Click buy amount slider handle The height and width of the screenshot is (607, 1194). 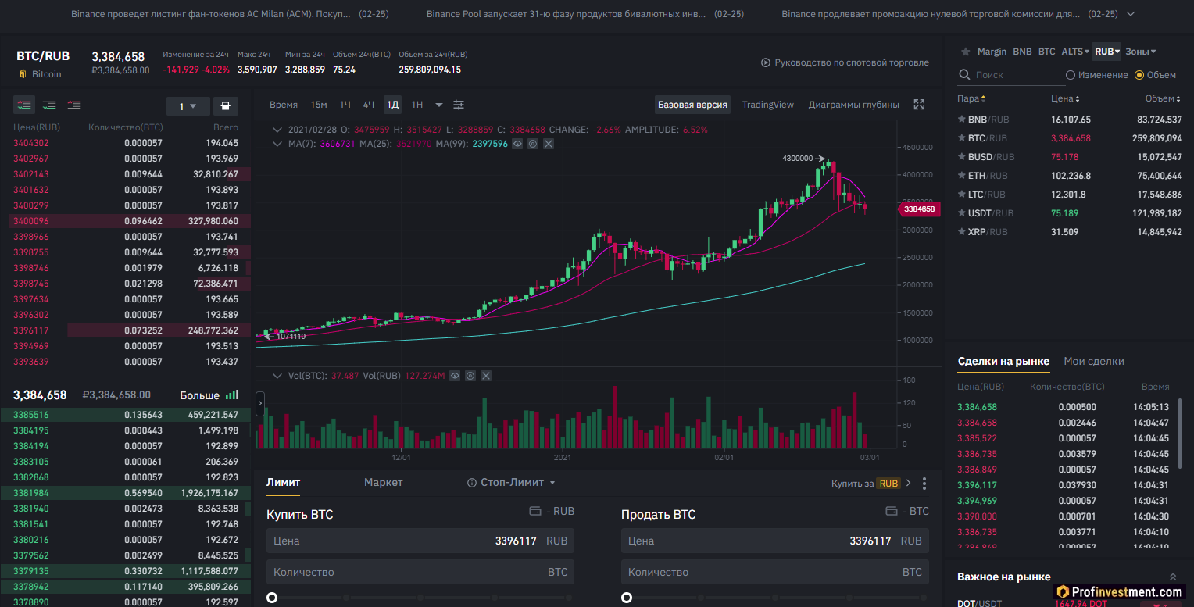click(x=272, y=598)
